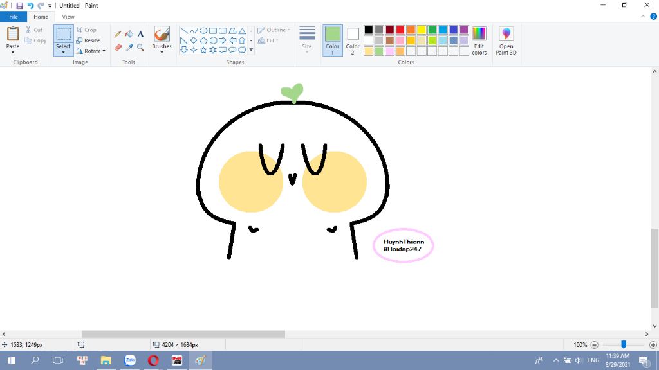The image size is (659, 370).
Task: Open Paint Help question mark icon
Action: tap(654, 17)
